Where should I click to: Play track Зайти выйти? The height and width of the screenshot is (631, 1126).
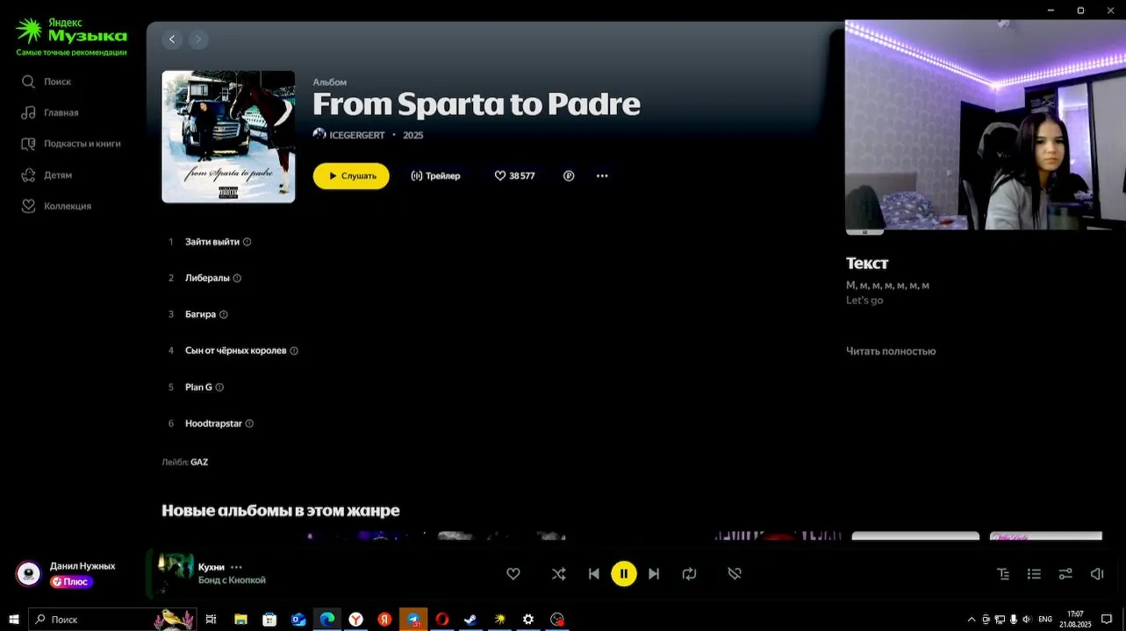coord(212,242)
